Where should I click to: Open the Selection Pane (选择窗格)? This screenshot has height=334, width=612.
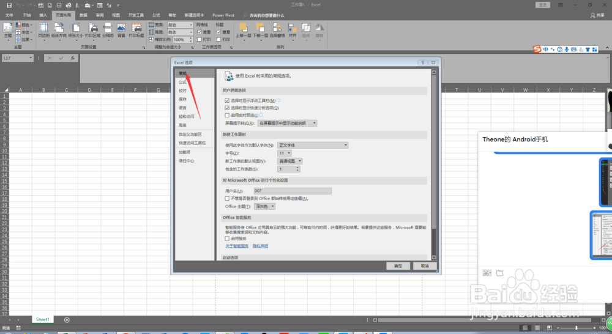click(x=277, y=31)
